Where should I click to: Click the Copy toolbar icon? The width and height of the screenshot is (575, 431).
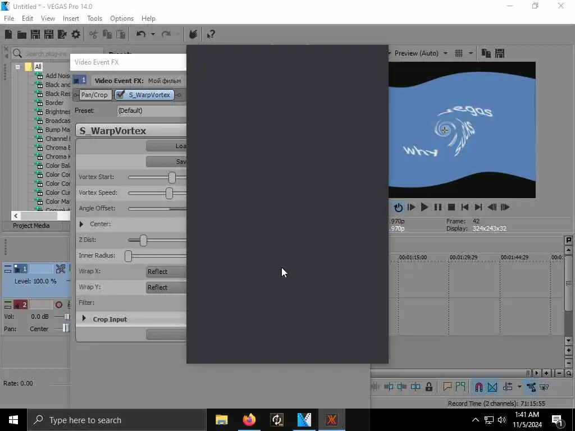point(107,34)
